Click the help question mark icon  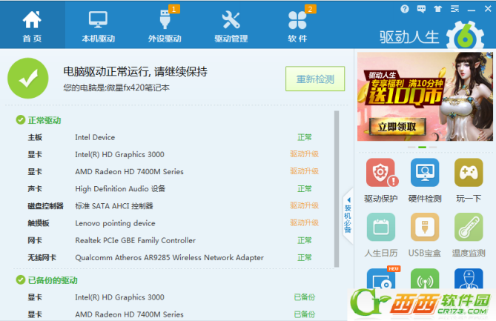pos(405,9)
